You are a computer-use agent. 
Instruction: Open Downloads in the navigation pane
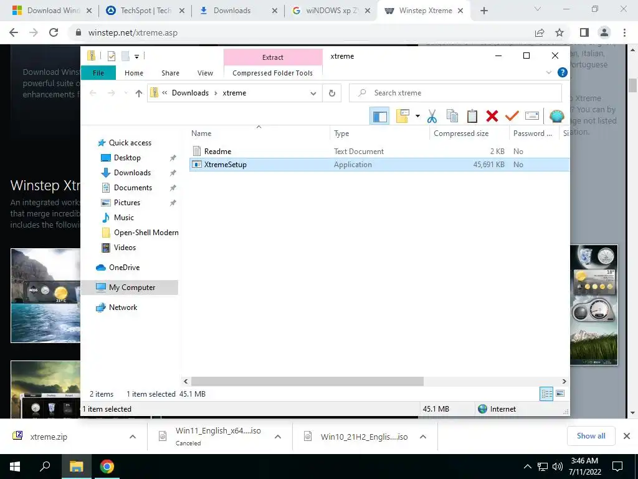pos(132,173)
